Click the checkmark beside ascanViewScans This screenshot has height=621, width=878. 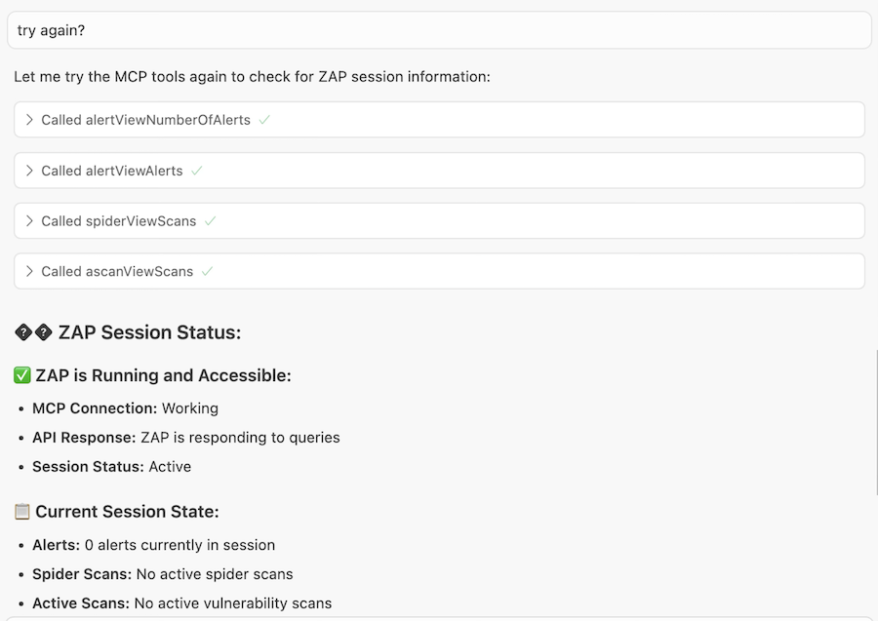click(x=207, y=272)
